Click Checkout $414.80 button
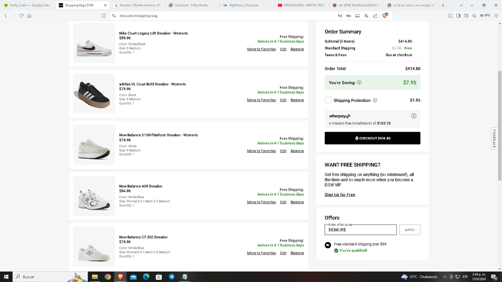Screen dimensions: 502x282 [372, 138]
